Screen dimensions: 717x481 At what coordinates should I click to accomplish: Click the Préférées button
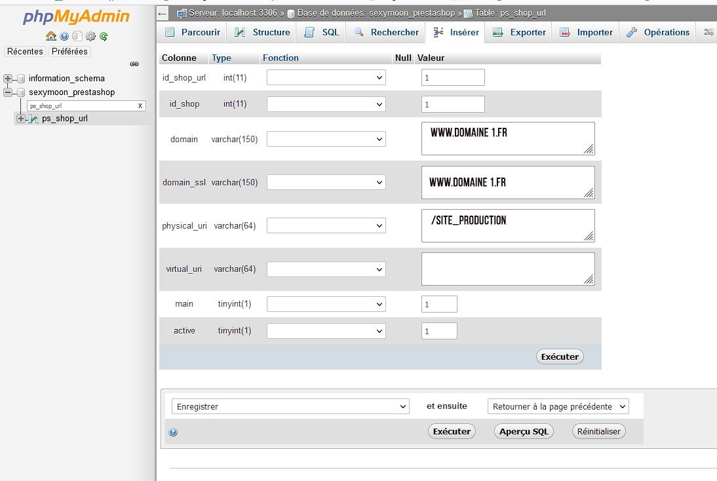[x=69, y=51]
